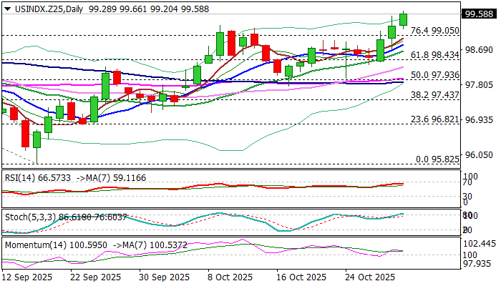Click the 96.935 price axis value
Image resolution: width=501 pixels, height=286 pixels.
click(x=480, y=120)
